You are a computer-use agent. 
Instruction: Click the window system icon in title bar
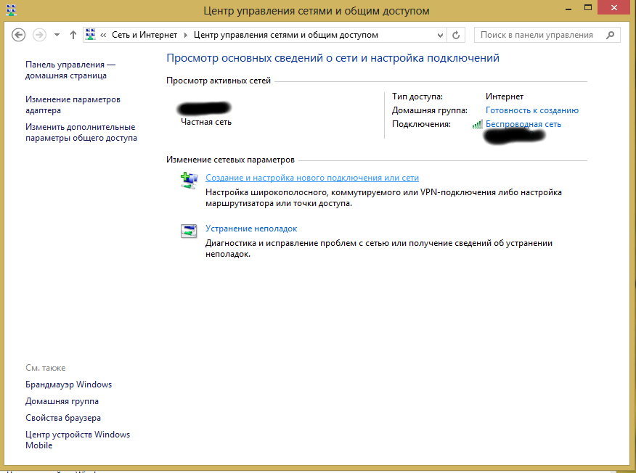pos(11,10)
